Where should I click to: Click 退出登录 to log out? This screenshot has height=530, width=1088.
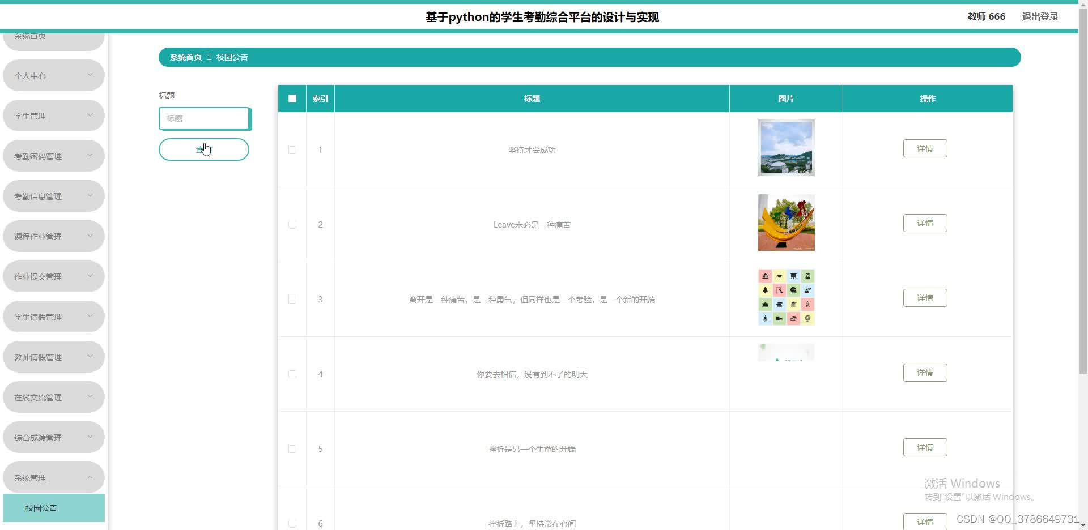[x=1040, y=16]
